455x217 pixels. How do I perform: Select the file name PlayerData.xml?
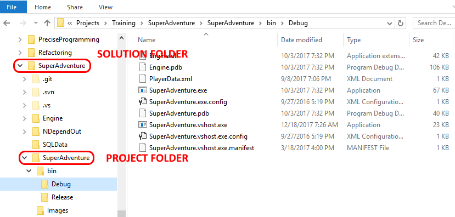point(171,79)
